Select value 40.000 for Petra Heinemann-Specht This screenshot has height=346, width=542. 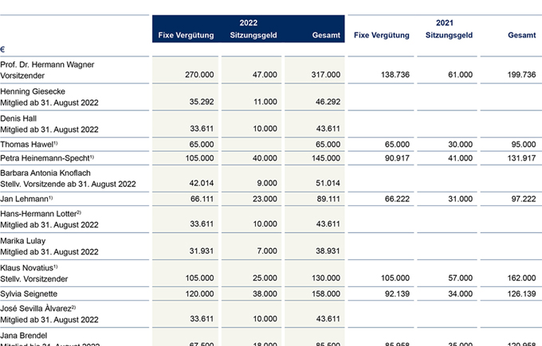tap(265, 158)
